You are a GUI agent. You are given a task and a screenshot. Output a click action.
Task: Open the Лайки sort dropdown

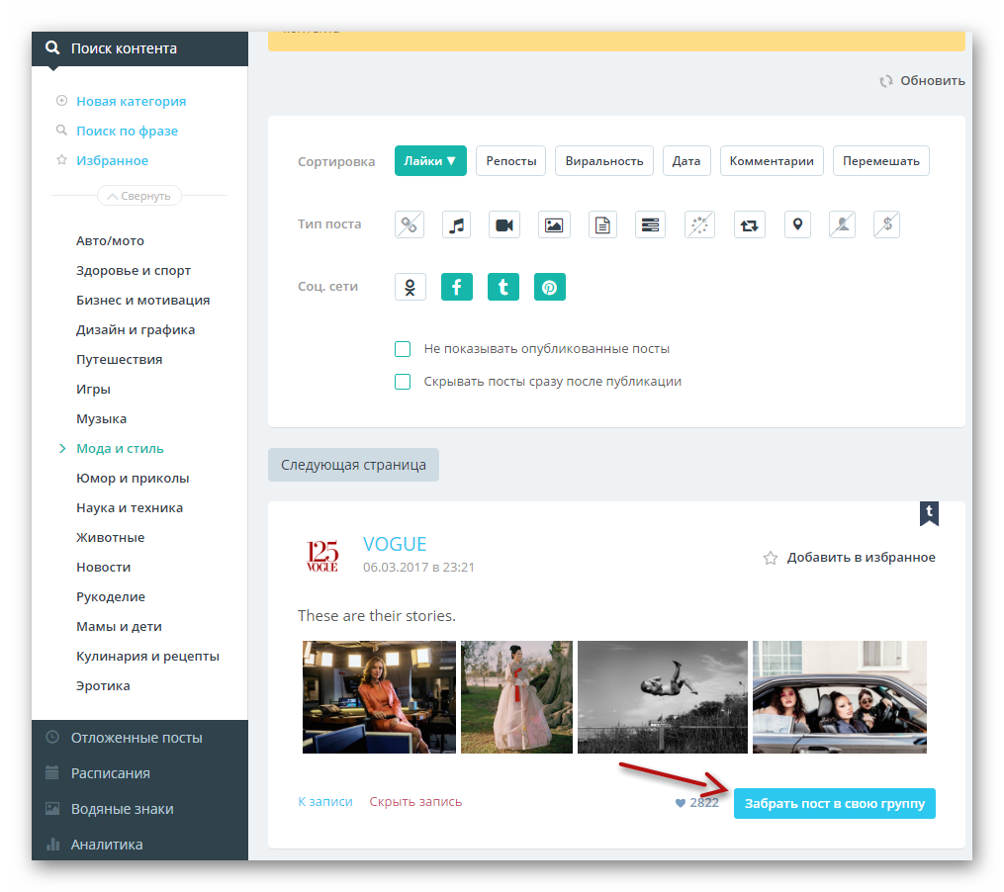[430, 161]
